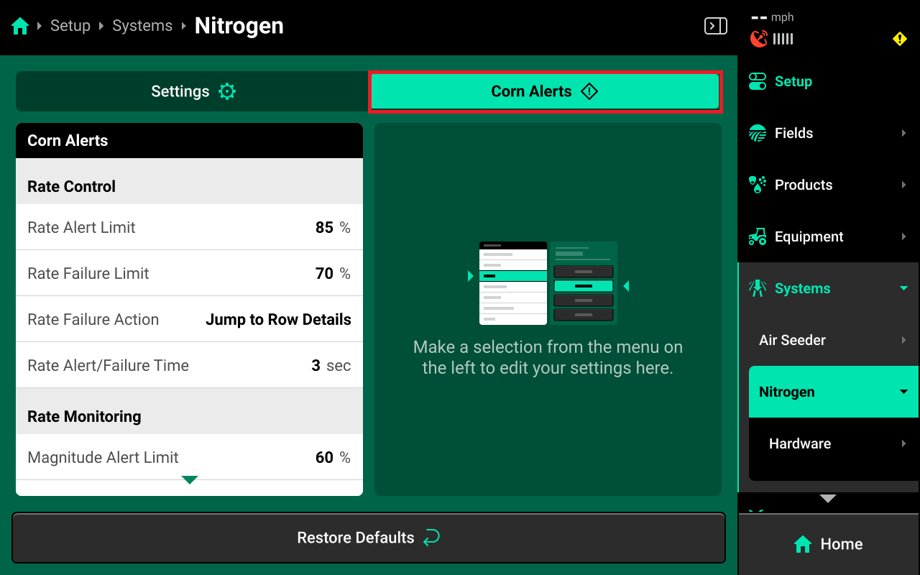Collapse the Systems section in sidebar

903,288
